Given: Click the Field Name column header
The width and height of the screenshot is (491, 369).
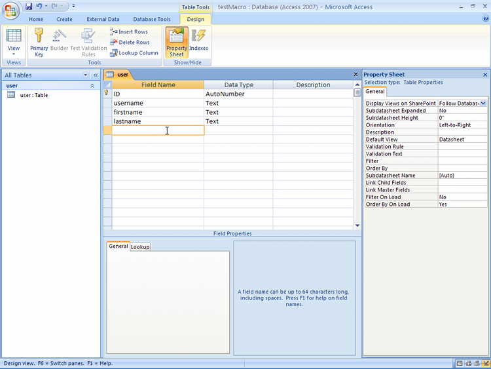Looking at the screenshot, I should (x=158, y=85).
